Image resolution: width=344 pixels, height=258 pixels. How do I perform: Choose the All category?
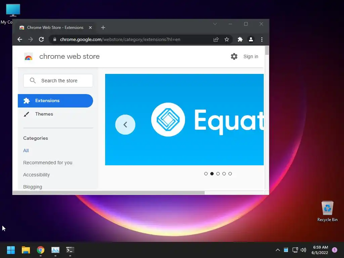[x=26, y=150]
